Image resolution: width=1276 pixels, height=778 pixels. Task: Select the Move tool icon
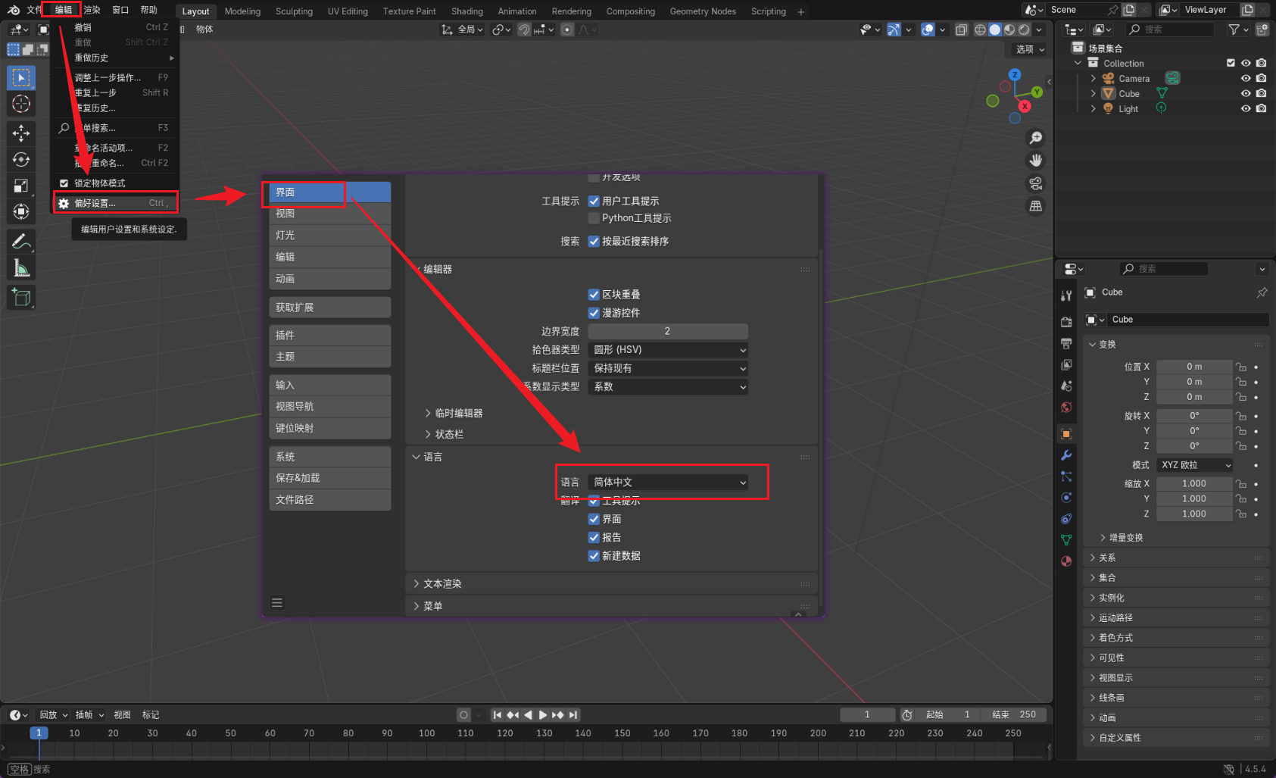point(21,133)
